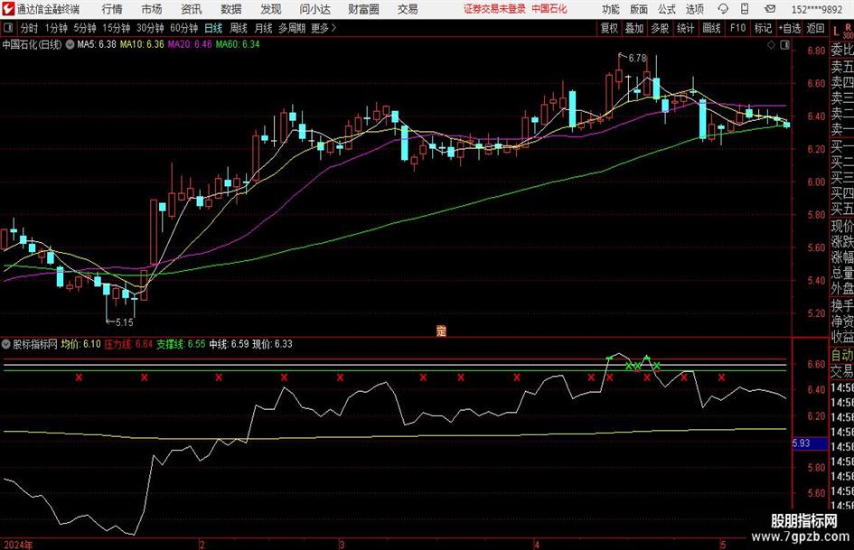854x550 pixels.
Task: Click the MA10: 6.36 indicator label
Action: [142, 44]
